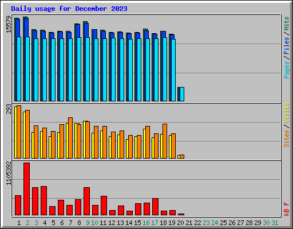The width and height of the screenshot is (293, 229).
Task: Select day 19 on the date axis
Action: [172, 223]
